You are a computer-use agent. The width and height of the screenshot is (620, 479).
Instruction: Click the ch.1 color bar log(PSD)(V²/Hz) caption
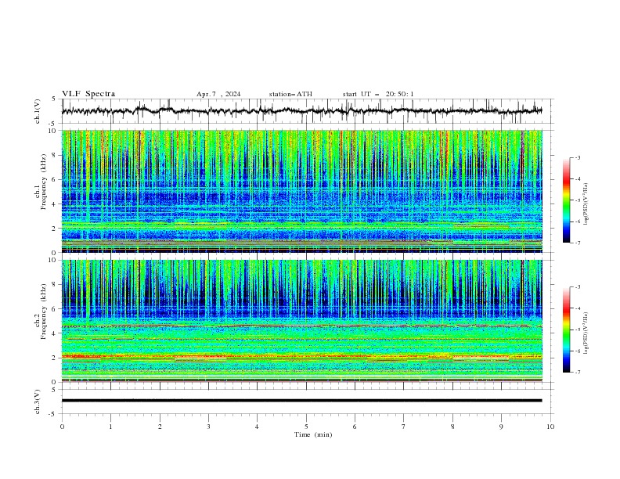pos(586,204)
